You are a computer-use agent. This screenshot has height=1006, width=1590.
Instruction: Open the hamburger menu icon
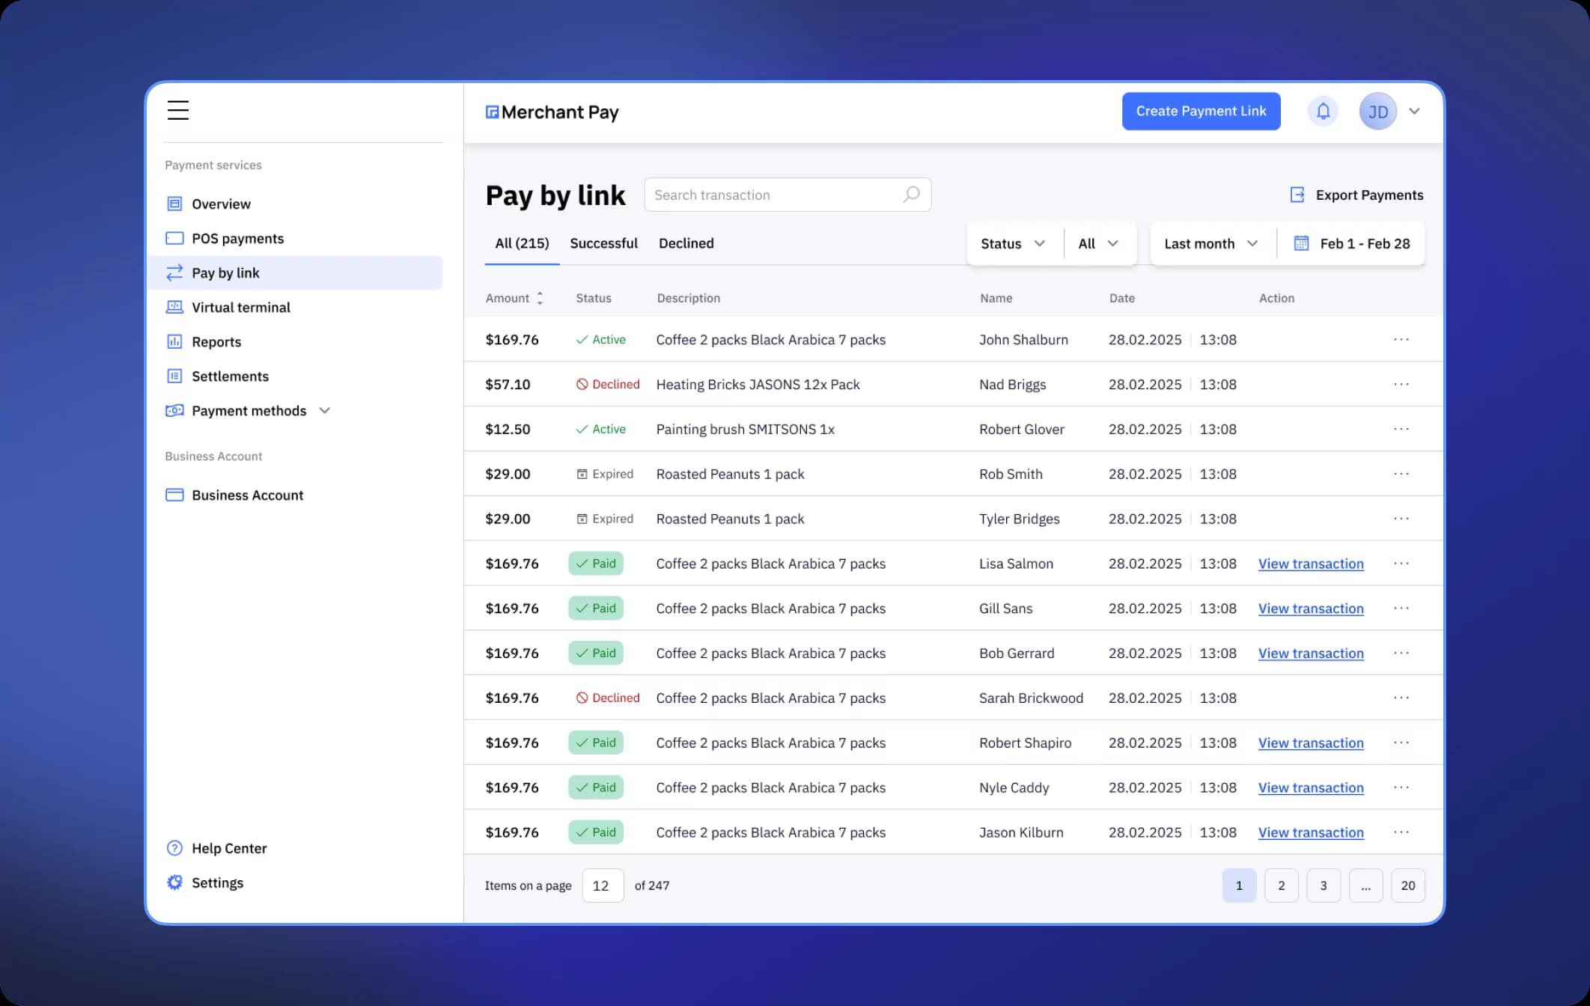pyautogui.click(x=177, y=110)
